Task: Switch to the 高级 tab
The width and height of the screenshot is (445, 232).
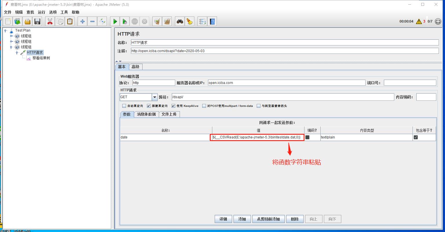Action: [x=136, y=67]
